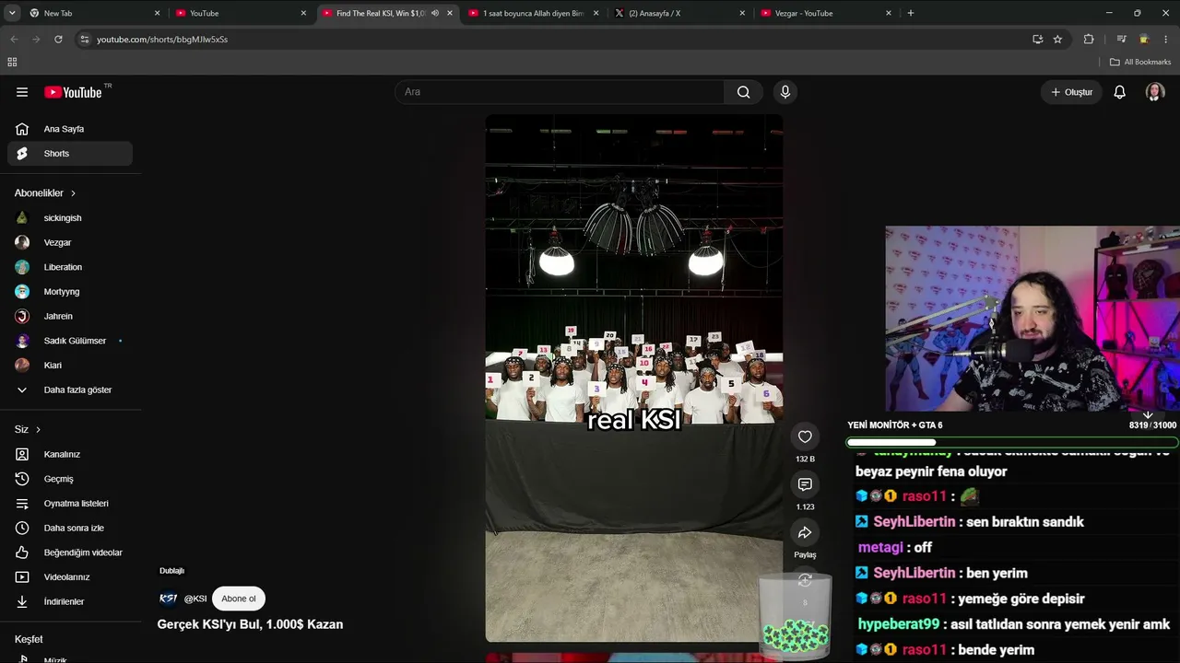Subscribe with the Abone ol button
Screen dimensions: 1180x663
(239, 599)
